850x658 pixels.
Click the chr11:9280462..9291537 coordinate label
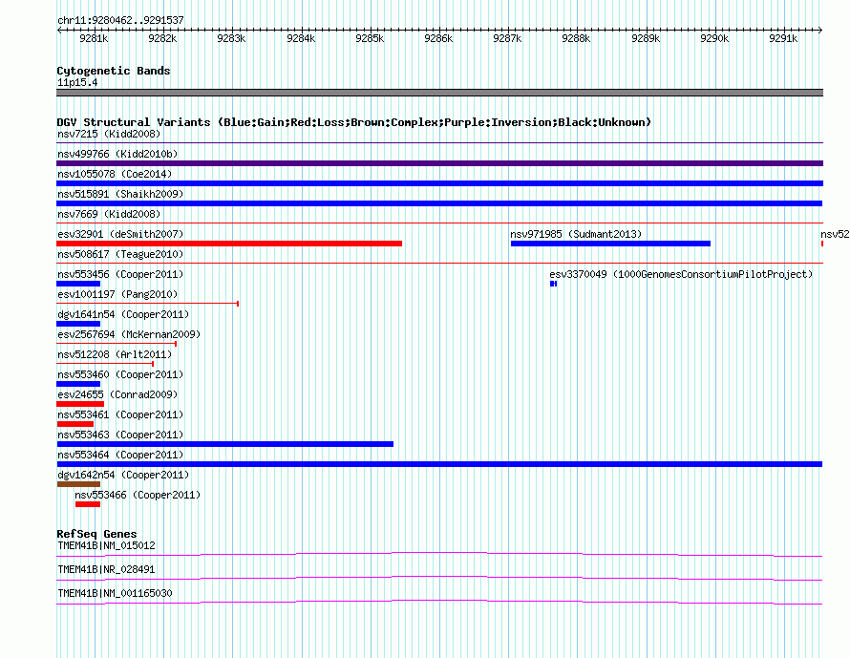120,21
